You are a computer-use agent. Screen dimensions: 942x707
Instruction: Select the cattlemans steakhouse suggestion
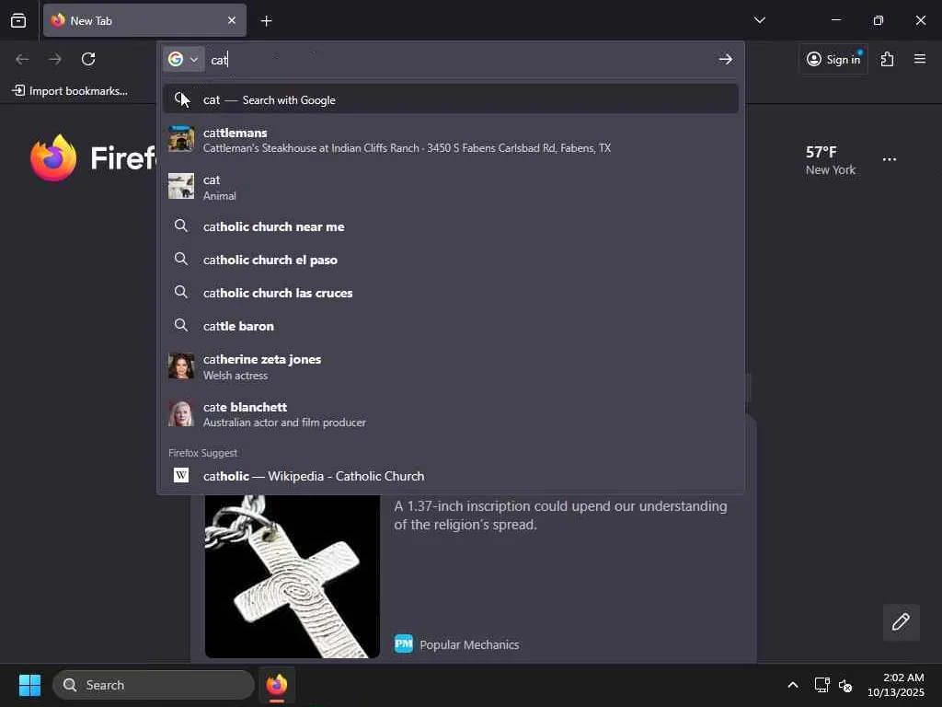[451, 140]
